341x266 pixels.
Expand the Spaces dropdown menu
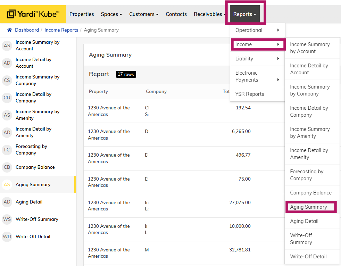tap(111, 14)
